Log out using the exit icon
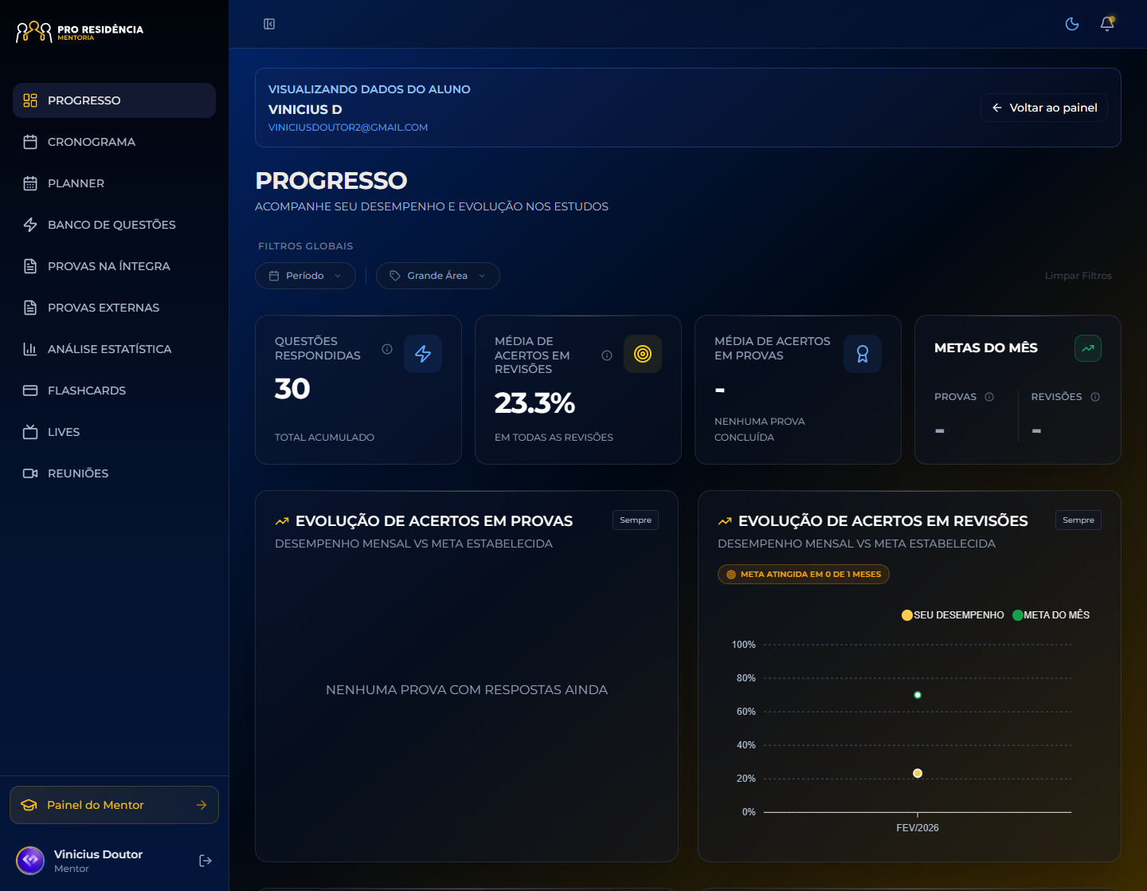 pos(206,861)
